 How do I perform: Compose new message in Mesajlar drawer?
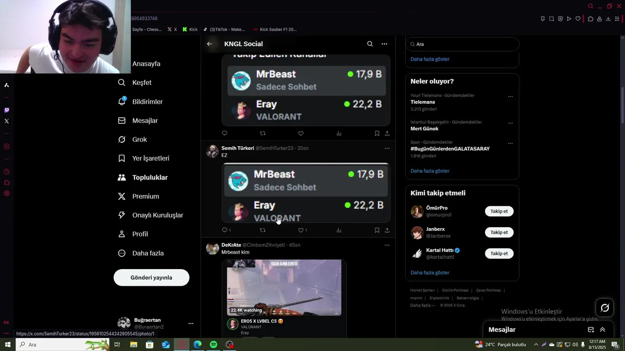click(591, 330)
